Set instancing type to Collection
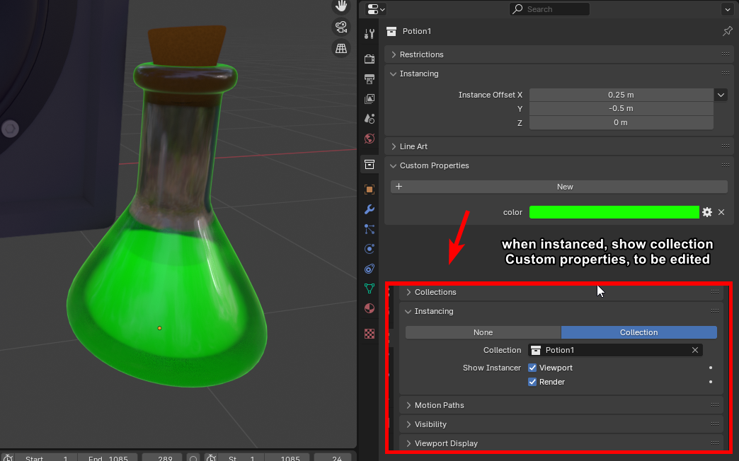 click(638, 332)
